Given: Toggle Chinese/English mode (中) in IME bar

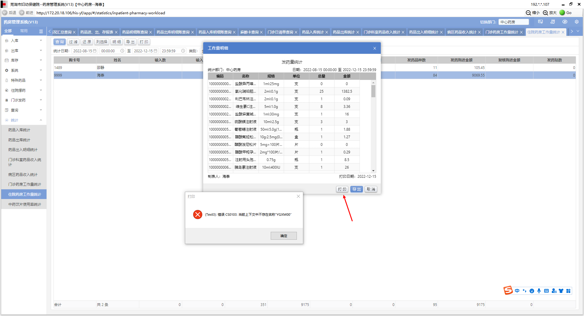Looking at the screenshot, I should [517, 291].
